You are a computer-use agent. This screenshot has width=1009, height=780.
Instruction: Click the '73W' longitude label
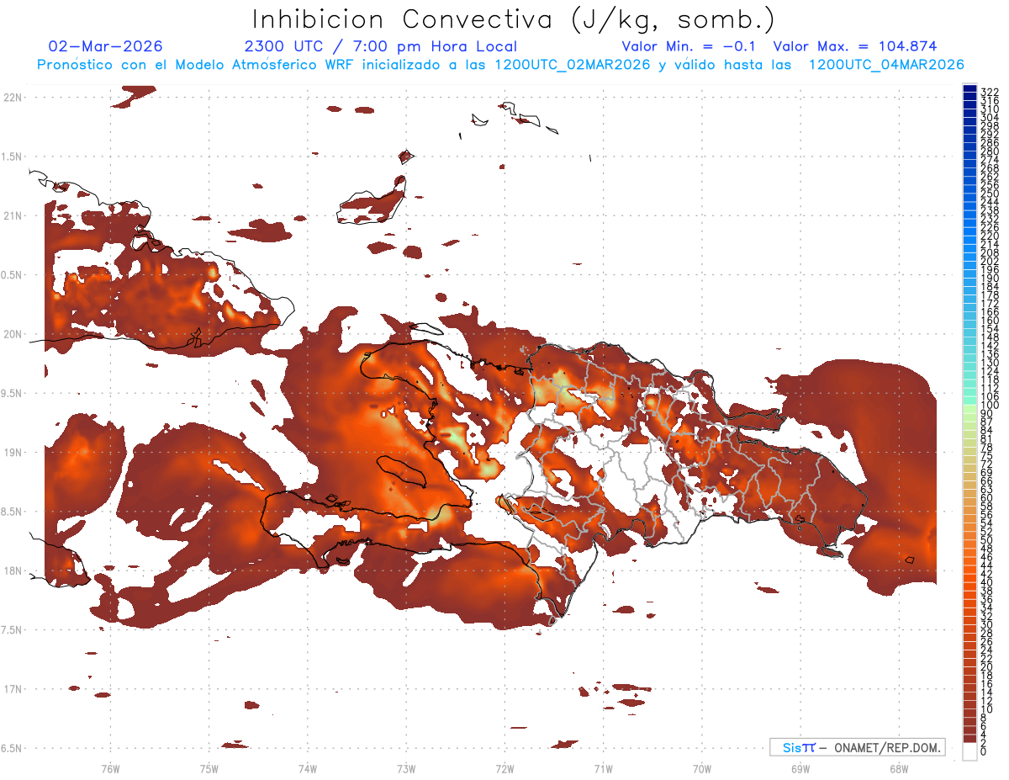pyautogui.click(x=406, y=768)
